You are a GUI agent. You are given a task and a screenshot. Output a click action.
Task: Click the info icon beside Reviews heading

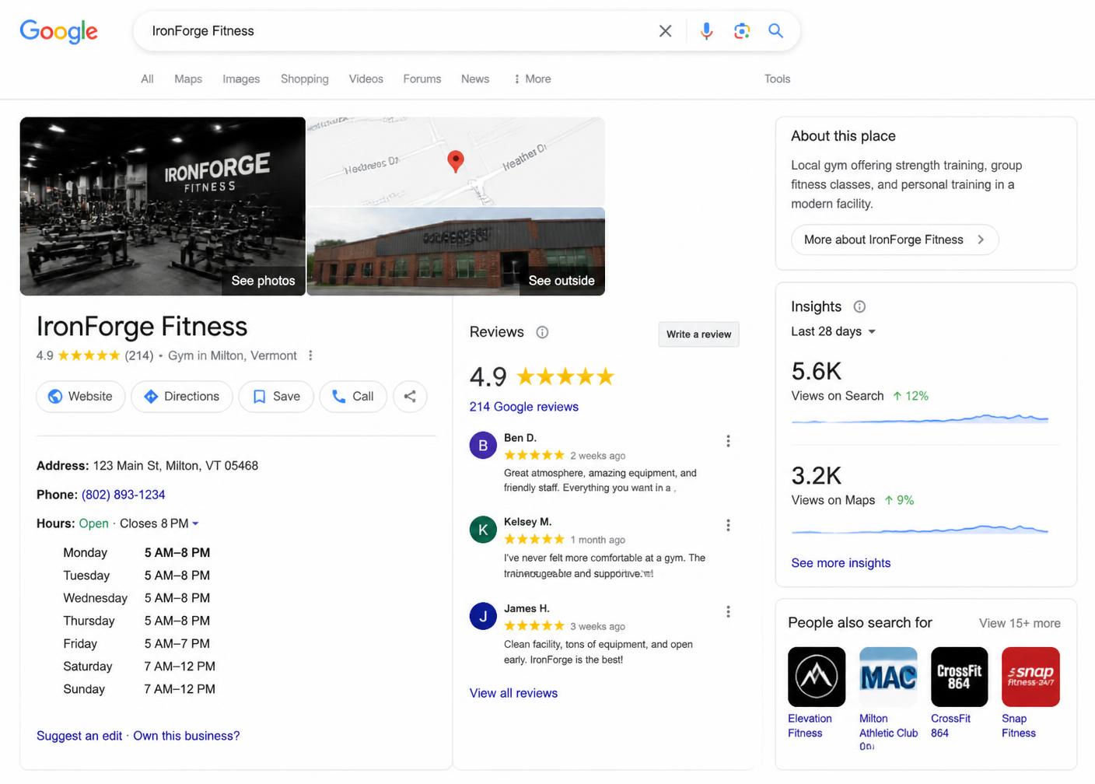click(x=542, y=332)
